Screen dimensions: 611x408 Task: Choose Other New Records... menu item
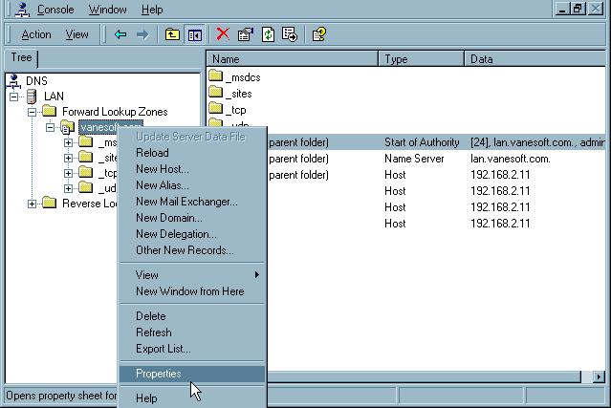pyautogui.click(x=192, y=250)
